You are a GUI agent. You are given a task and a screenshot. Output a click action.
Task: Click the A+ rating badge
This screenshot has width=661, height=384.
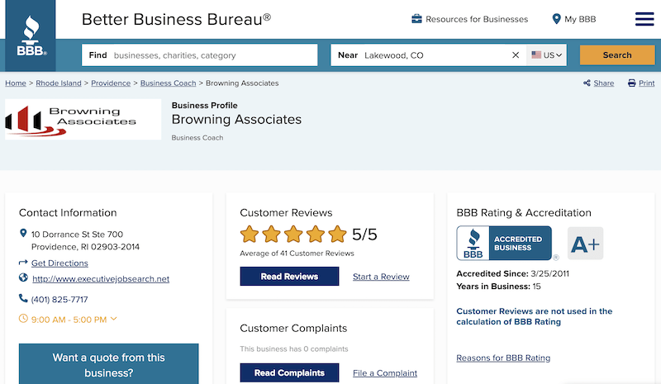tap(585, 244)
